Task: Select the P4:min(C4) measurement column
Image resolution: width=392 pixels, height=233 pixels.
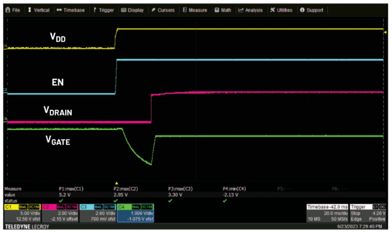Action: coord(236,193)
